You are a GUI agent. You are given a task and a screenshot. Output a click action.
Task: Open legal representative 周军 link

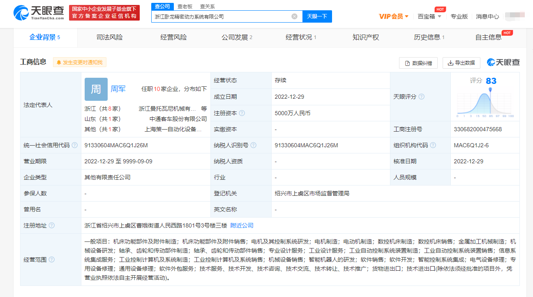coord(118,89)
